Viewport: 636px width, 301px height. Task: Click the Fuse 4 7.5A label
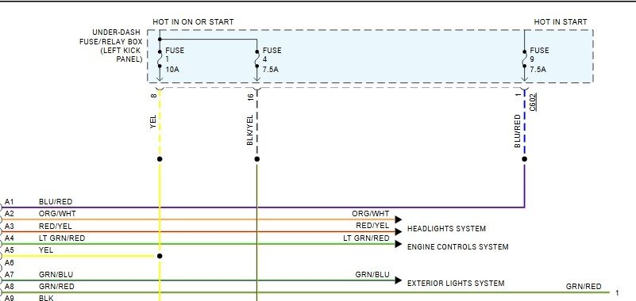click(x=272, y=60)
